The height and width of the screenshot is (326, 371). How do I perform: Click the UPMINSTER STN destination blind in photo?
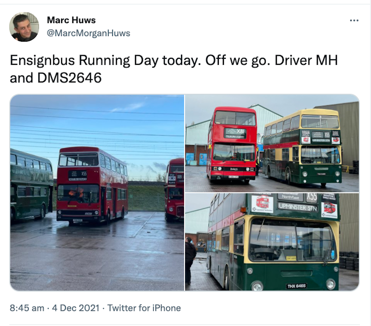(x=297, y=207)
